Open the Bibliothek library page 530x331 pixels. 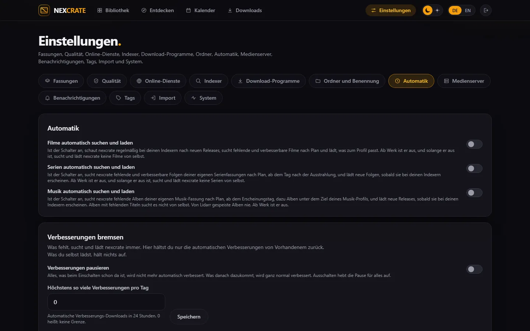click(113, 10)
